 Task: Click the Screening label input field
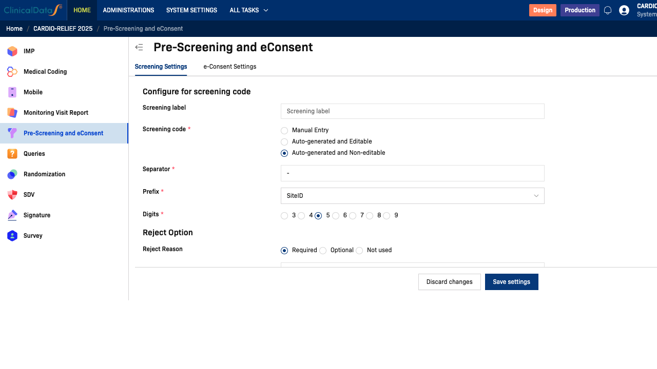(x=412, y=111)
